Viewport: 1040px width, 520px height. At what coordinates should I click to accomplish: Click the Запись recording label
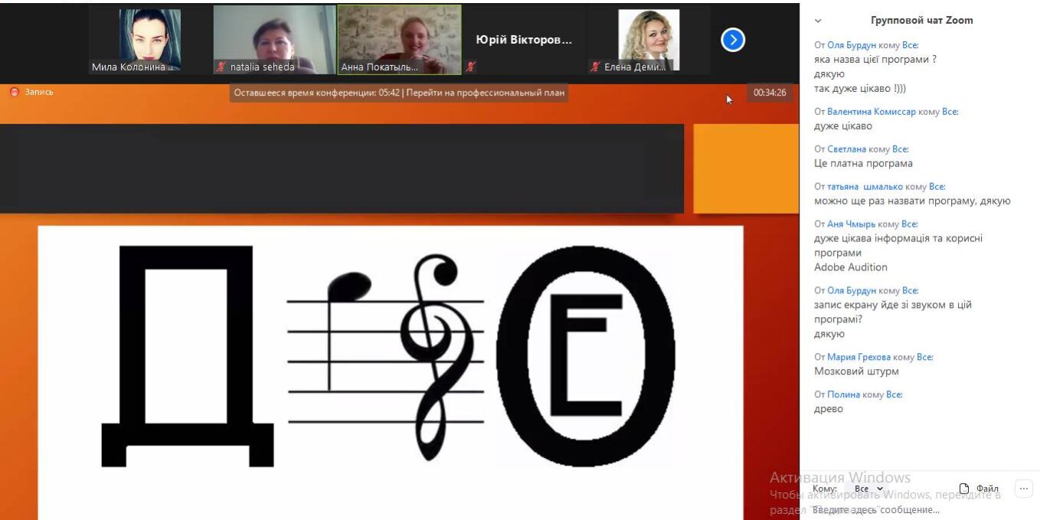click(x=39, y=92)
